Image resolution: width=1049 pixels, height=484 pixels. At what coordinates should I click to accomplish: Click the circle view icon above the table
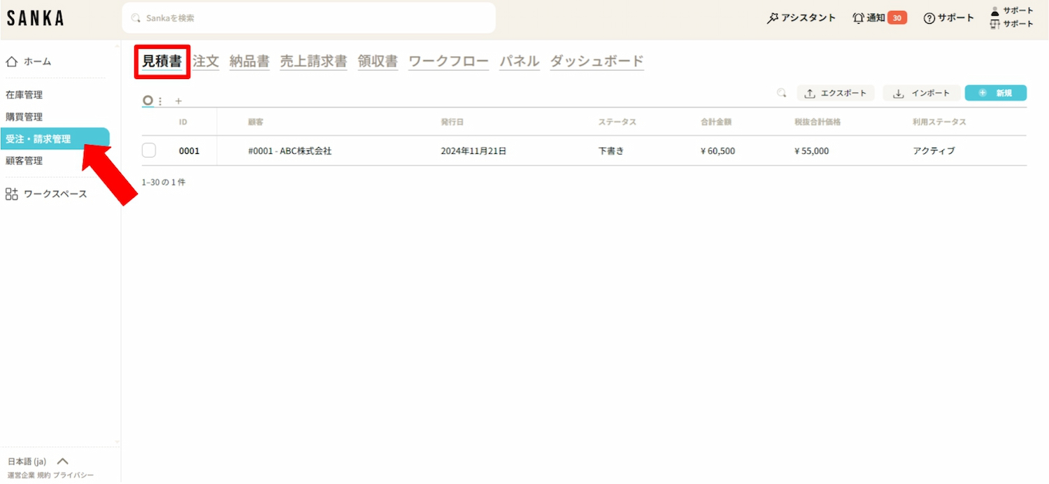148,101
